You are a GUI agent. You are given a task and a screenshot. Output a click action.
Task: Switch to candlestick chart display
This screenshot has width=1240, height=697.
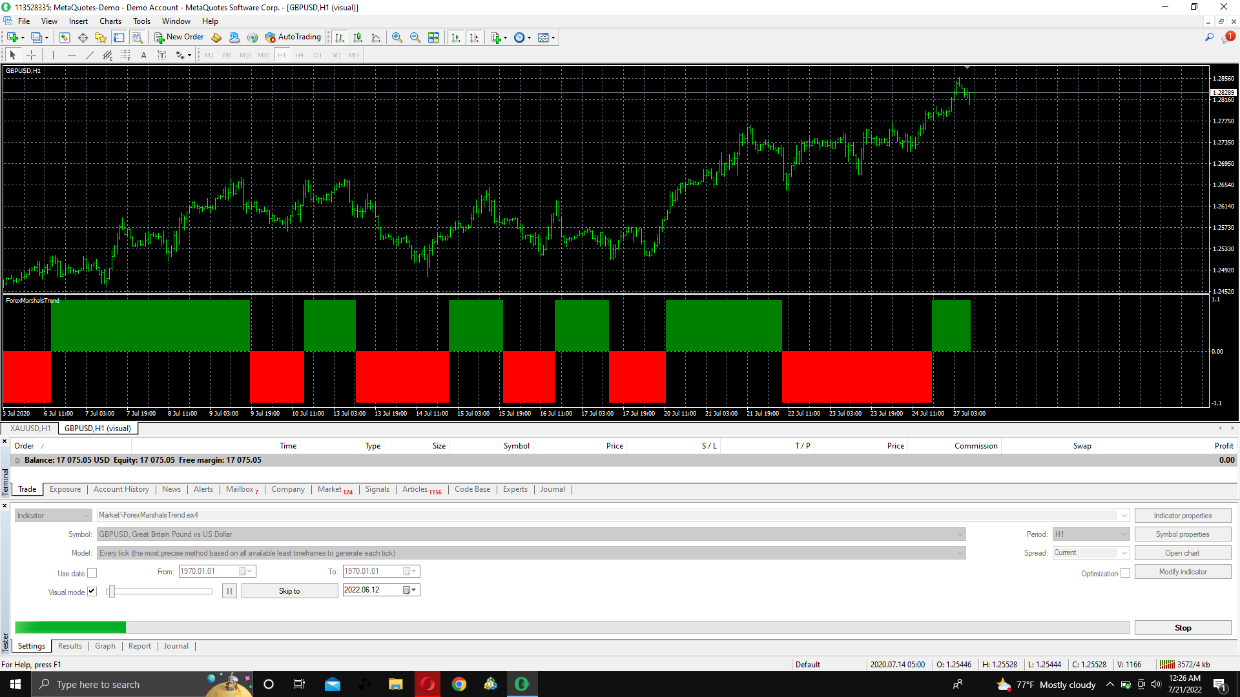(358, 37)
